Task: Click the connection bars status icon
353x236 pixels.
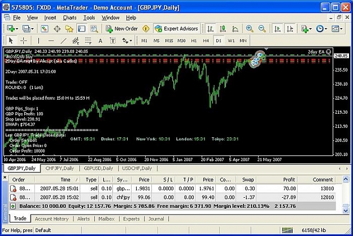Action: [x=287, y=230]
